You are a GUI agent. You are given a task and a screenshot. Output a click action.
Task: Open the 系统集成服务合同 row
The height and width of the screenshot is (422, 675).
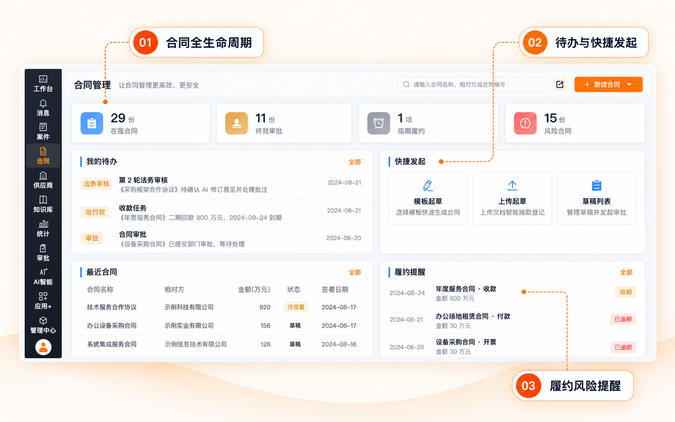221,344
